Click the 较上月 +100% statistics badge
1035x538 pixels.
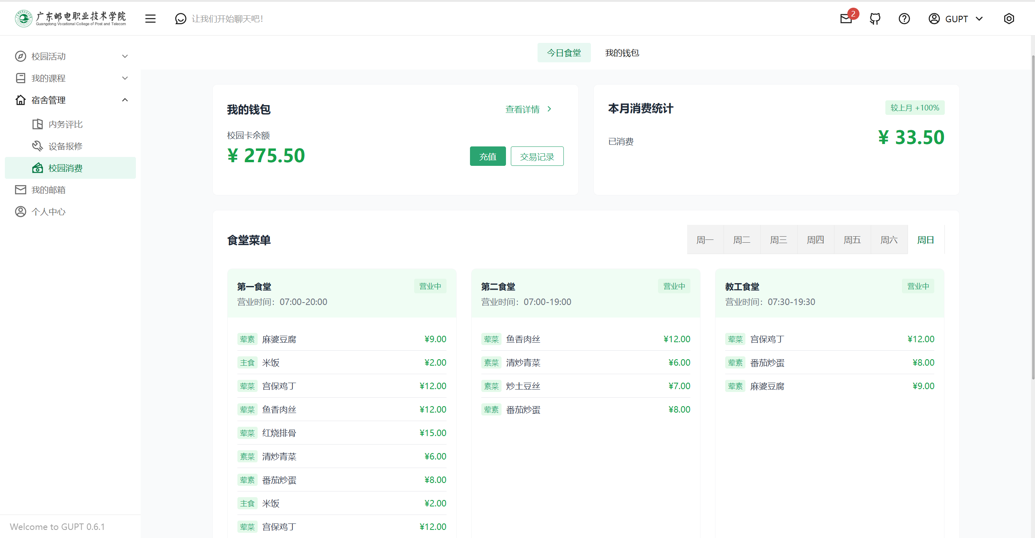[915, 108]
